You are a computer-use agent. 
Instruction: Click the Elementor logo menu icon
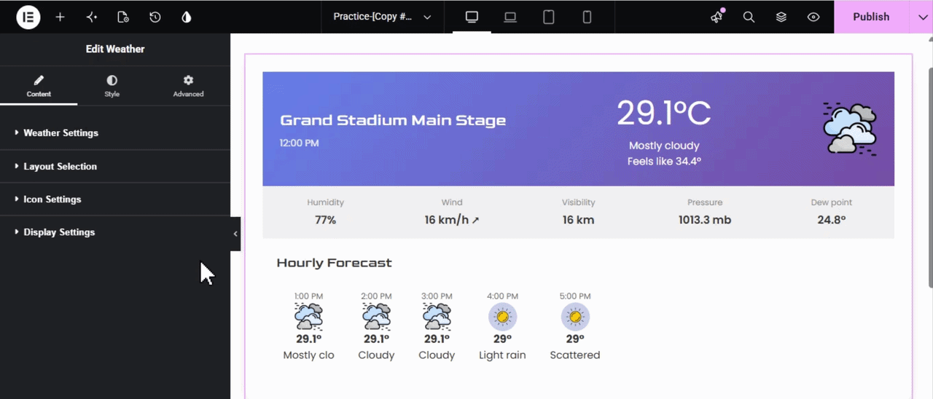point(28,17)
